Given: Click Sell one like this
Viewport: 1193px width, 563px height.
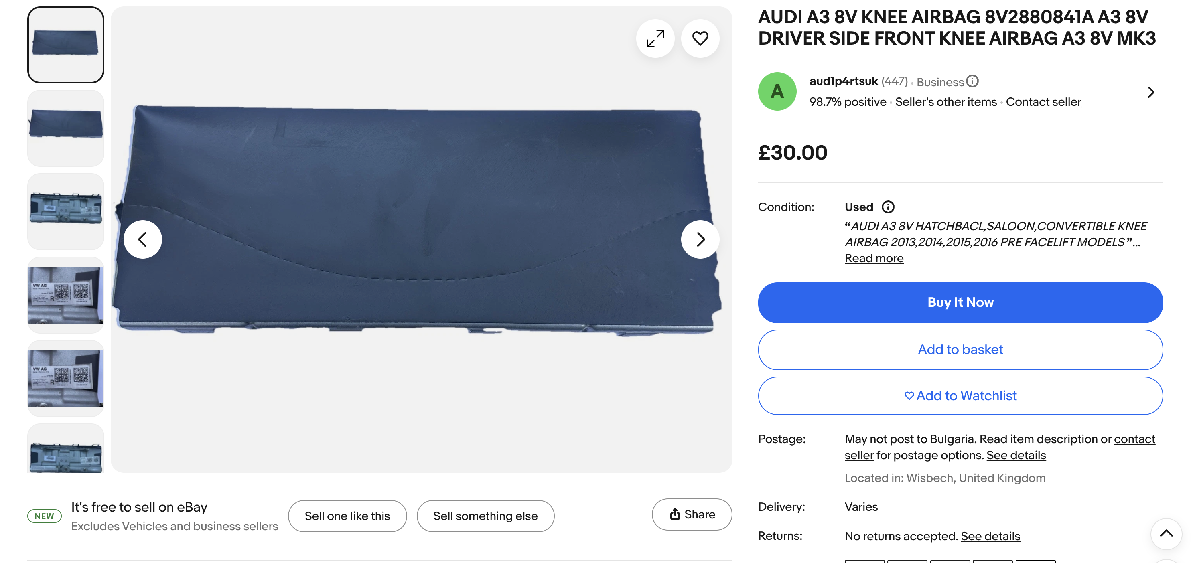Looking at the screenshot, I should click(347, 516).
